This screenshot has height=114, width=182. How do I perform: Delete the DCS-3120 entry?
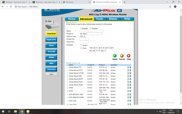click(130, 101)
